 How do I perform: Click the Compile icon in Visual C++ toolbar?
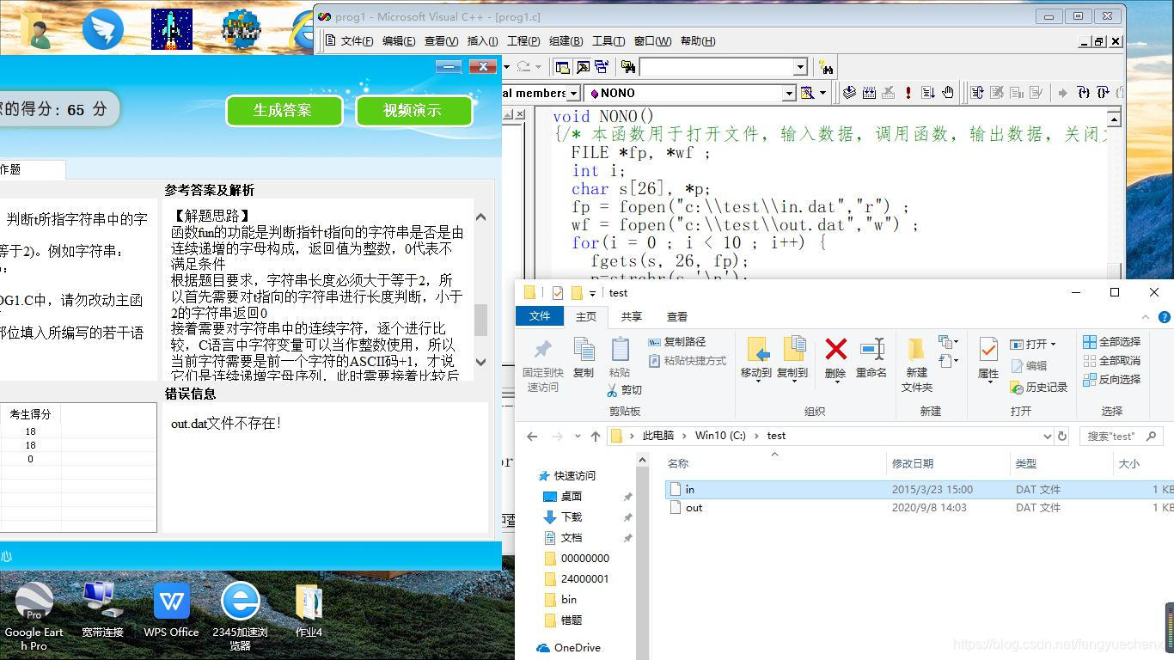(x=849, y=92)
